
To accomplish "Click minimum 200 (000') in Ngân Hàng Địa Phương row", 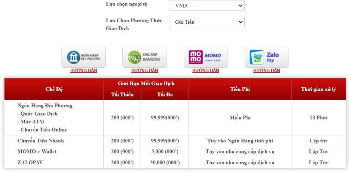I will coord(122,117).
